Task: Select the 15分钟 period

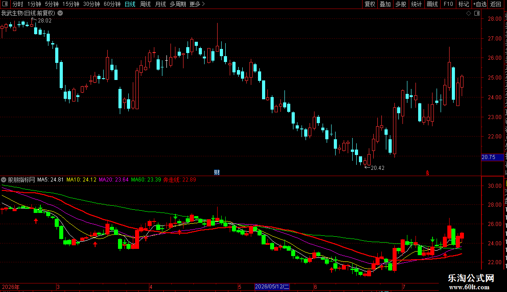Action: click(70, 4)
